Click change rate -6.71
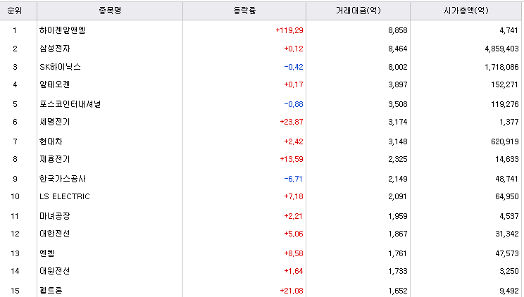The width and height of the screenshot is (524, 297). (294, 179)
